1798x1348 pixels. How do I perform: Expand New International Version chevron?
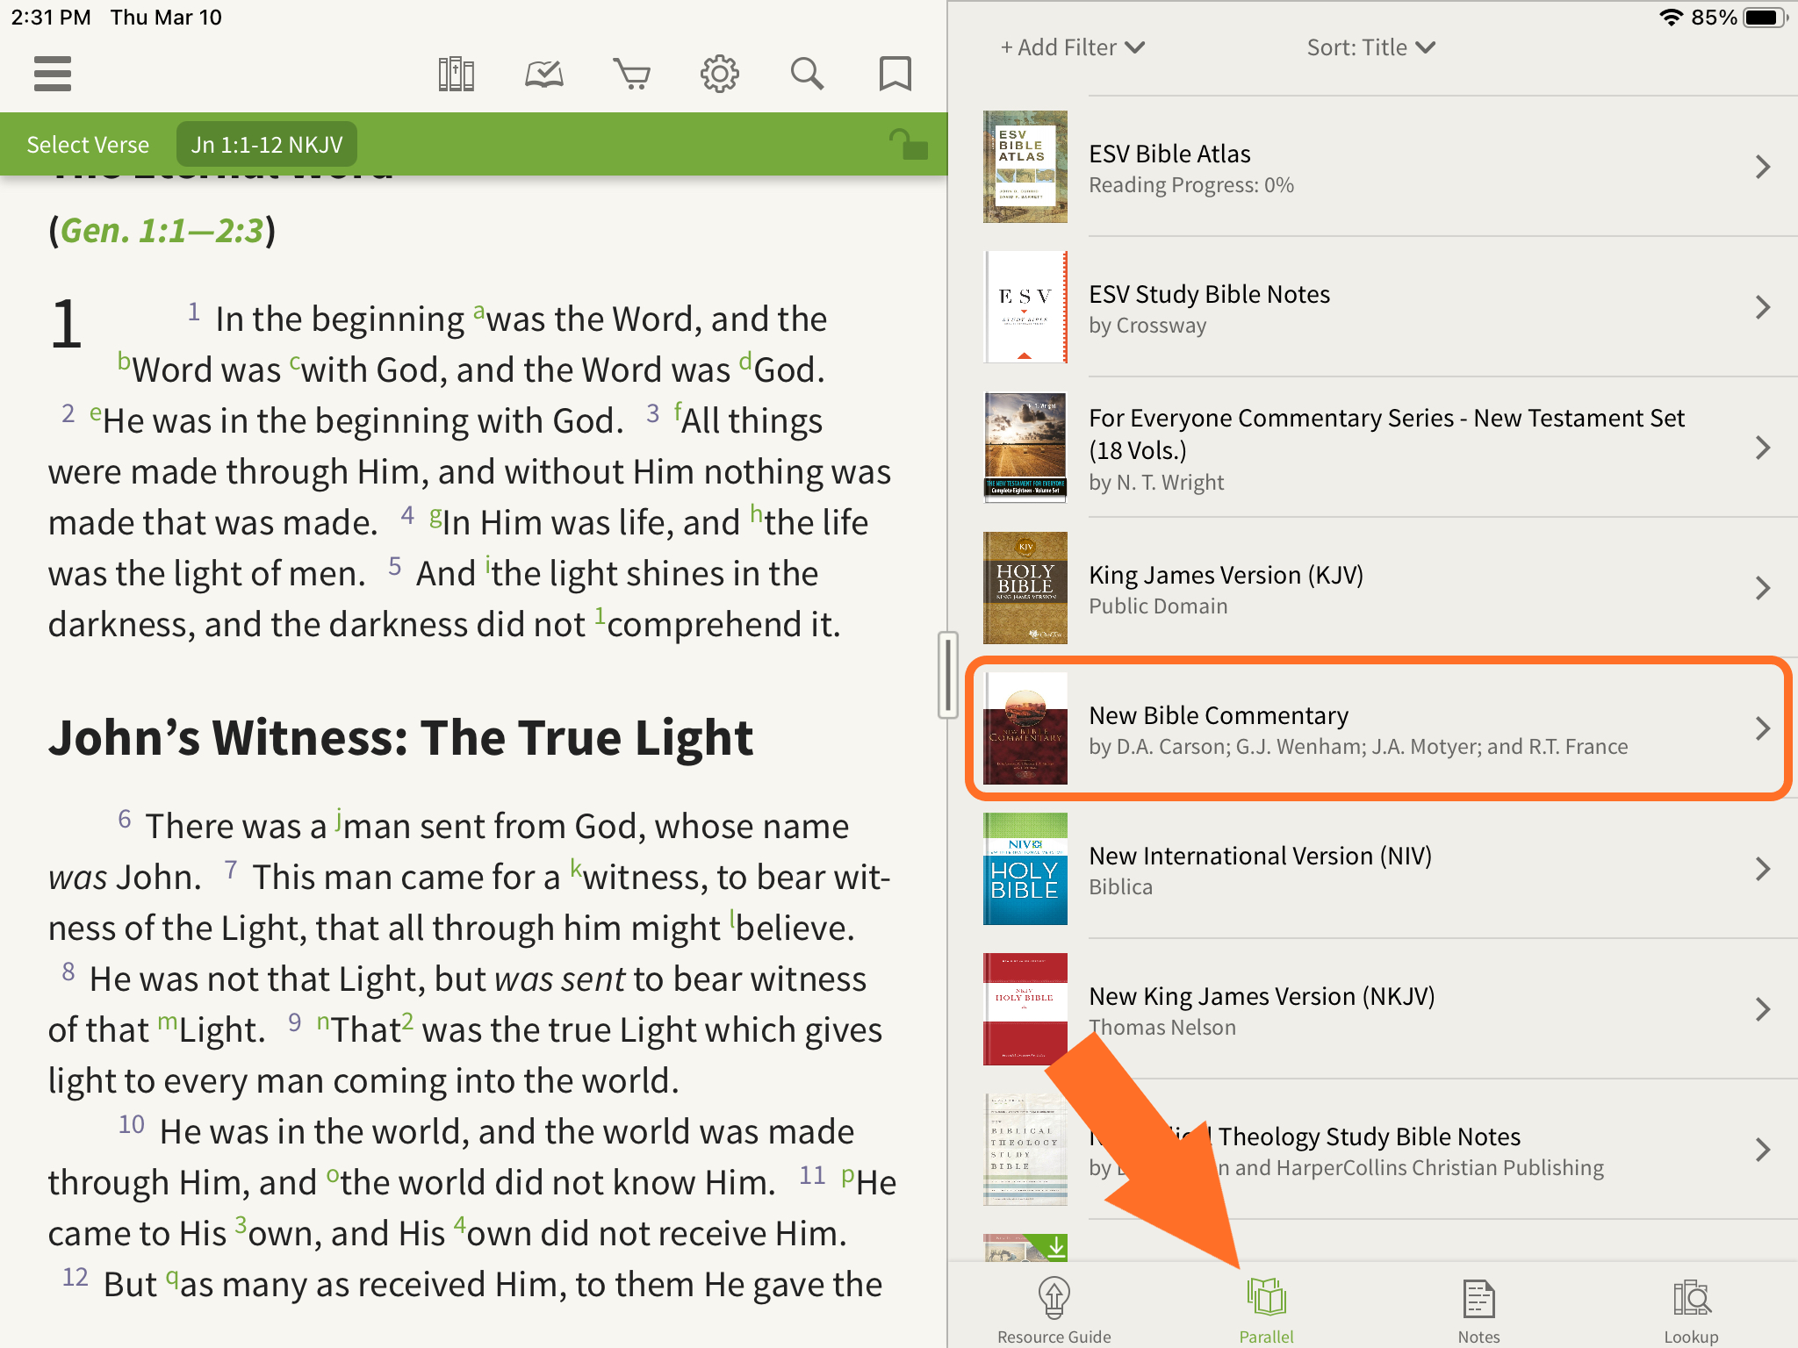[x=1763, y=869]
